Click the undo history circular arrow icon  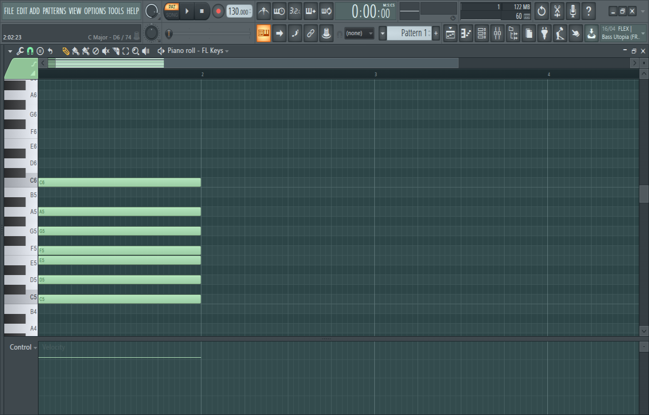point(541,11)
